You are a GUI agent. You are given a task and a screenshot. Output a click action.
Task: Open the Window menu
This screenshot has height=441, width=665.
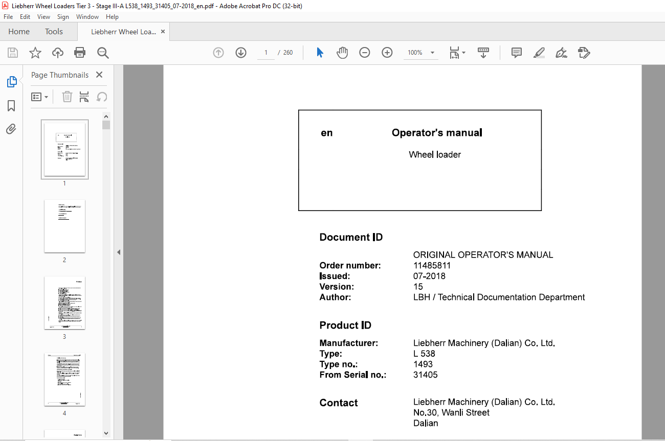[87, 17]
